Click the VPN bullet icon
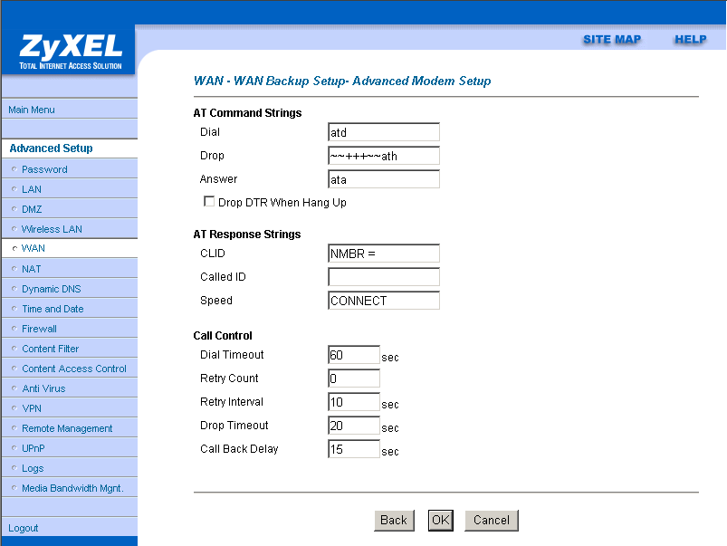The height and width of the screenshot is (546, 727). (14, 408)
